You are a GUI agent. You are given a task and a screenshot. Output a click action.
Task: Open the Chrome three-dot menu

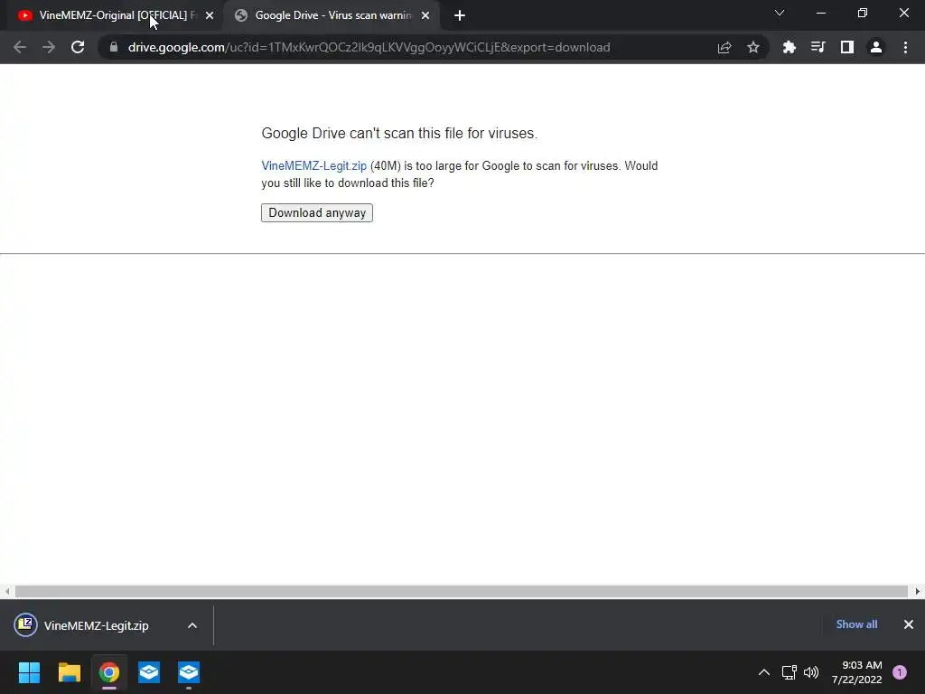905,47
